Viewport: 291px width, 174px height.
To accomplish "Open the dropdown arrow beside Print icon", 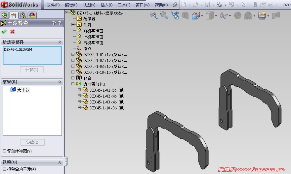I will tap(225, 5).
